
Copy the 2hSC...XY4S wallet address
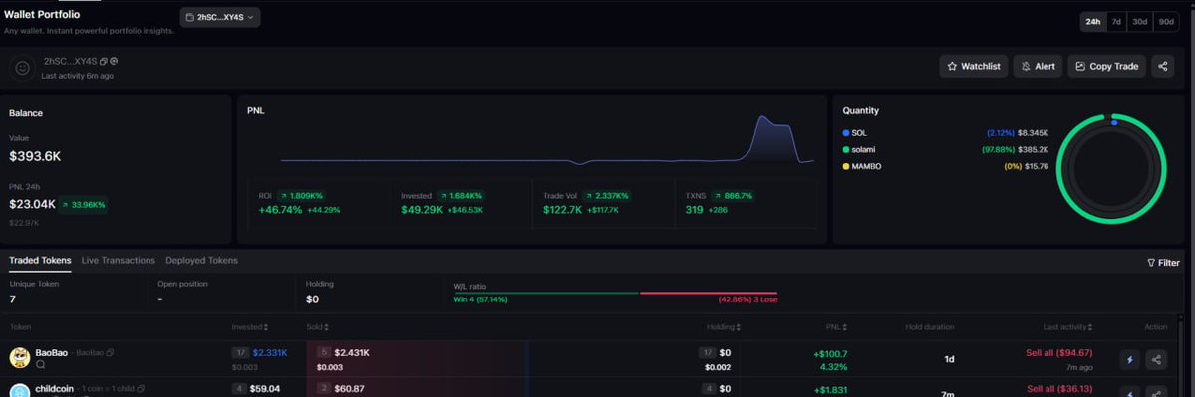tap(104, 61)
